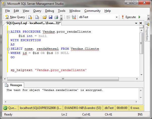The width and height of the screenshot is (152, 119).
Task: Click the editor split bar handle
Action: pyautogui.click(x=141, y=27)
